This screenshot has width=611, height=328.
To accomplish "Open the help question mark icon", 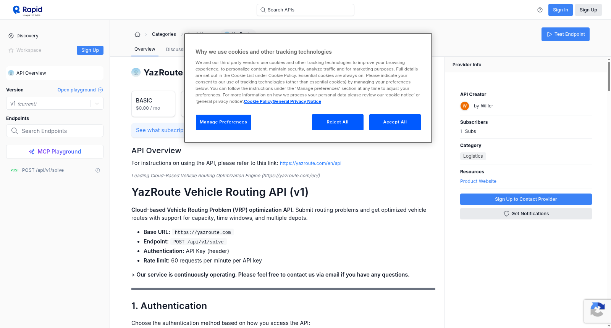I will 540,10.
